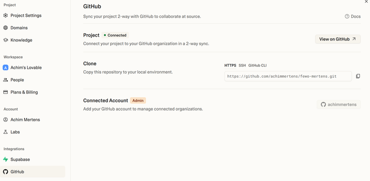
Task: Close the settings dialog
Action: (x=367, y=1)
